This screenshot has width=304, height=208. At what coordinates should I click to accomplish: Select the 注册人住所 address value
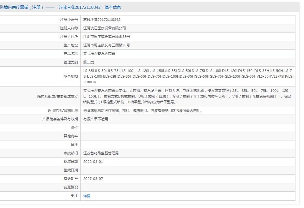(106, 37)
